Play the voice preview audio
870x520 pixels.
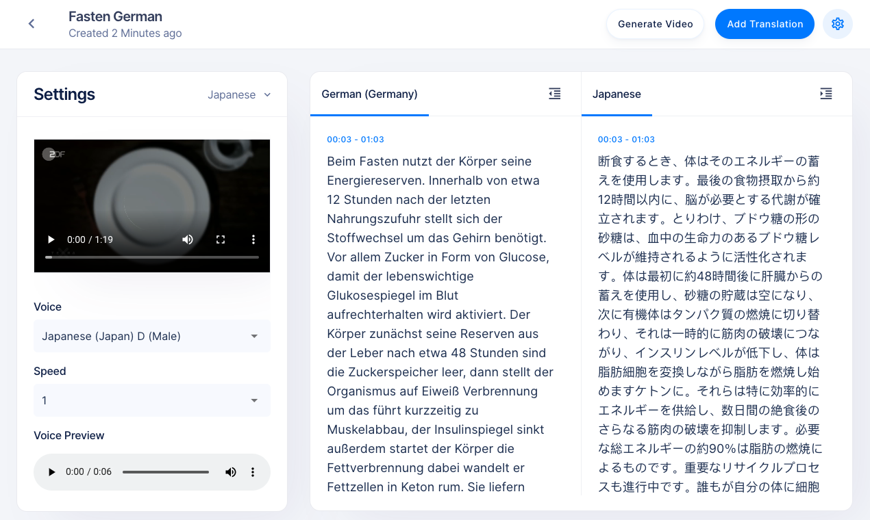click(51, 471)
